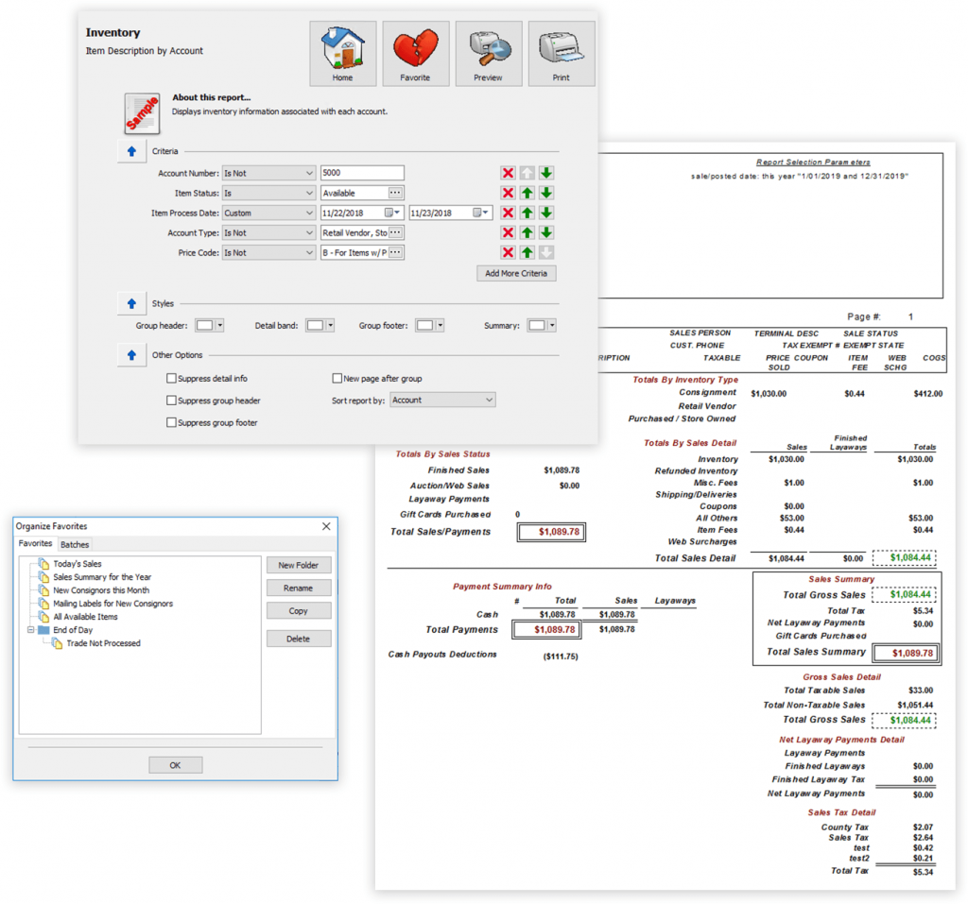The width and height of the screenshot is (968, 904).
Task: Check Suppress group header option
Action: [171, 401]
